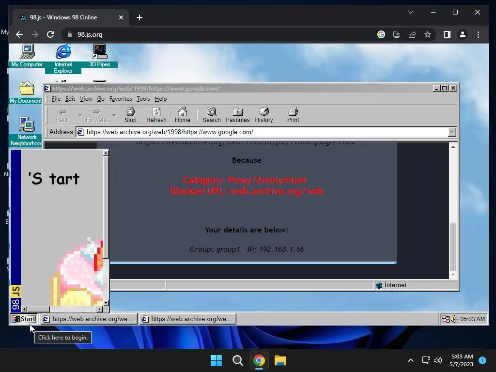Stop page loading in Internet Explorer
The height and width of the screenshot is (372, 496).
point(130,115)
